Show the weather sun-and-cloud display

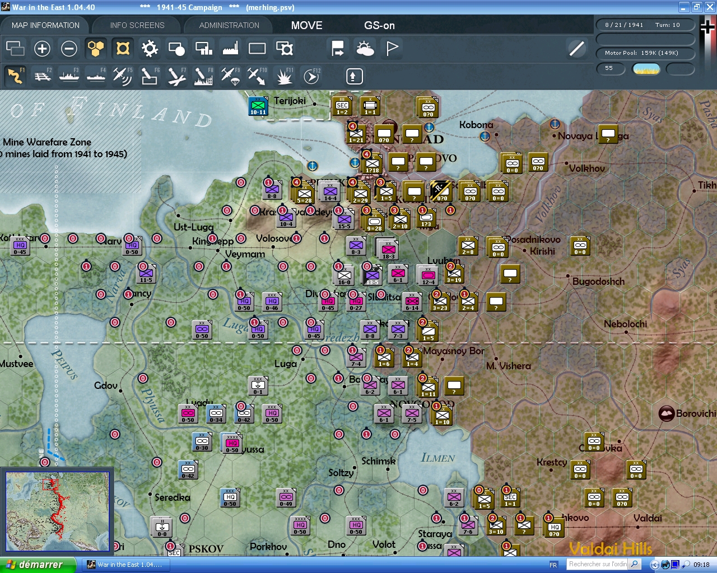point(365,49)
